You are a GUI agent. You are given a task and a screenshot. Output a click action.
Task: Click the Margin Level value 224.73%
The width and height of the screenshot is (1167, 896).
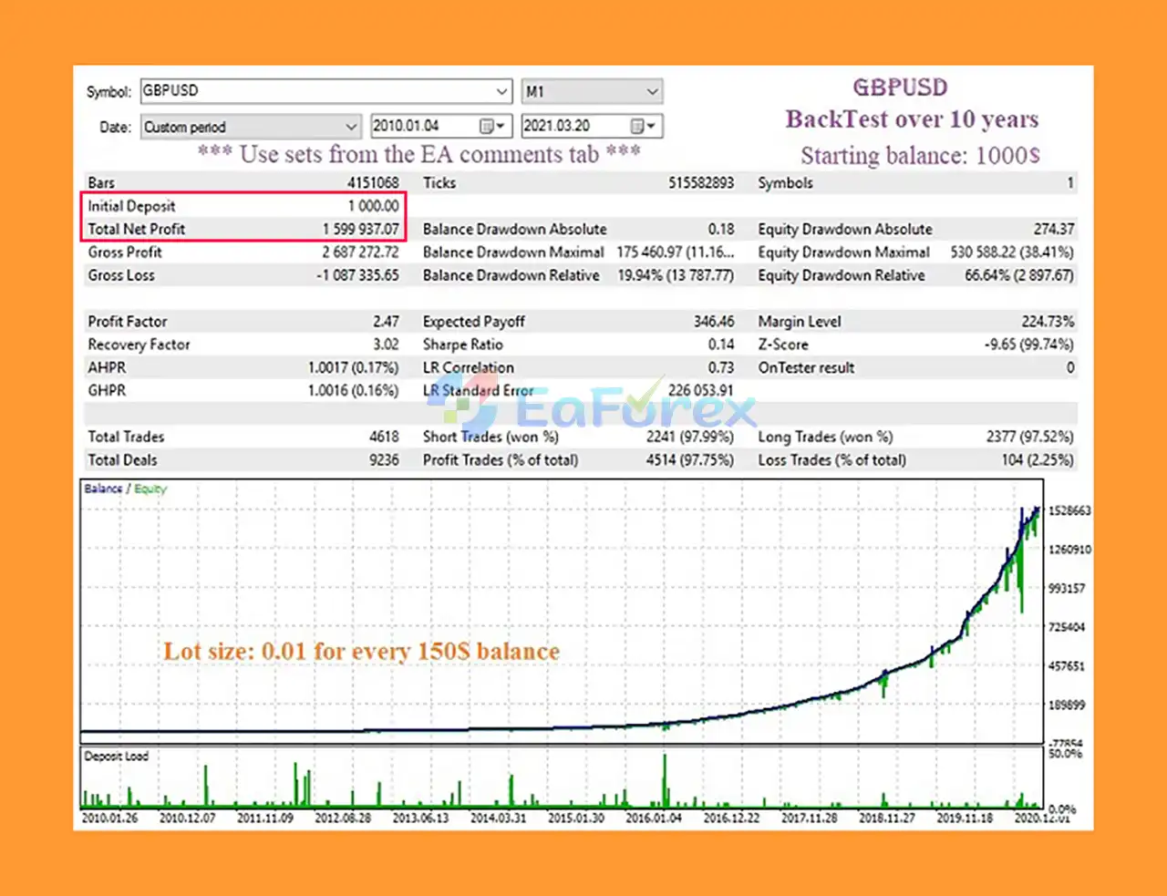pos(1048,321)
